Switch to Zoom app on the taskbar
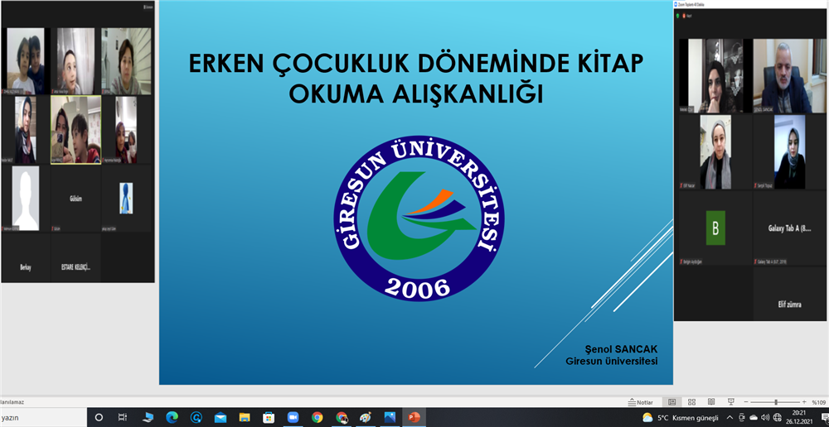Viewport: 829px width, 427px height. [x=293, y=418]
